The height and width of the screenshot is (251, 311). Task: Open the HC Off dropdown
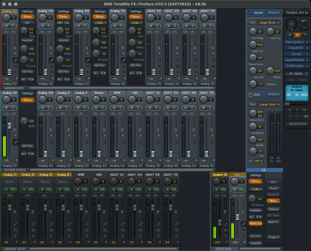(259, 161)
